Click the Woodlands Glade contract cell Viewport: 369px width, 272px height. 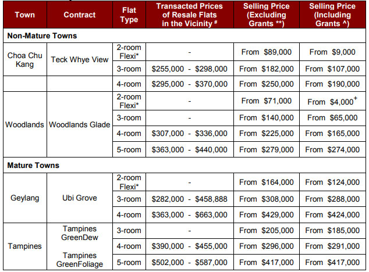79,125
